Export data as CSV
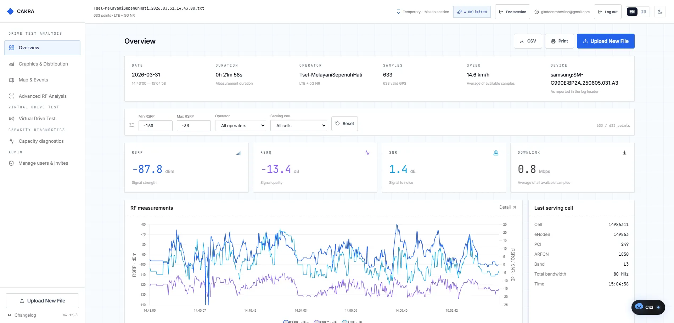 tap(528, 41)
